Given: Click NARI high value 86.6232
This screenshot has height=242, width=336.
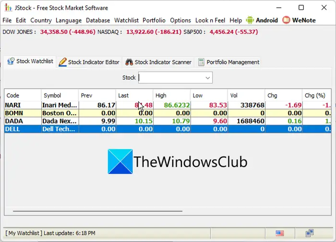Looking at the screenshot, I should (x=172, y=105).
